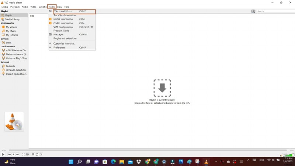The height and width of the screenshot is (166, 295).
Task: Open Preferences from the Tools menu
Action: click(59, 48)
